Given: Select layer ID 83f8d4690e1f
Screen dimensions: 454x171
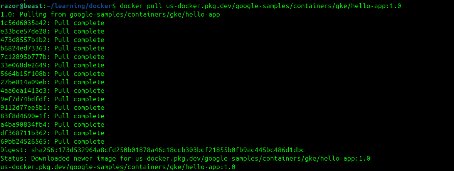Looking at the screenshot, I should pyautogui.click(x=24, y=116).
